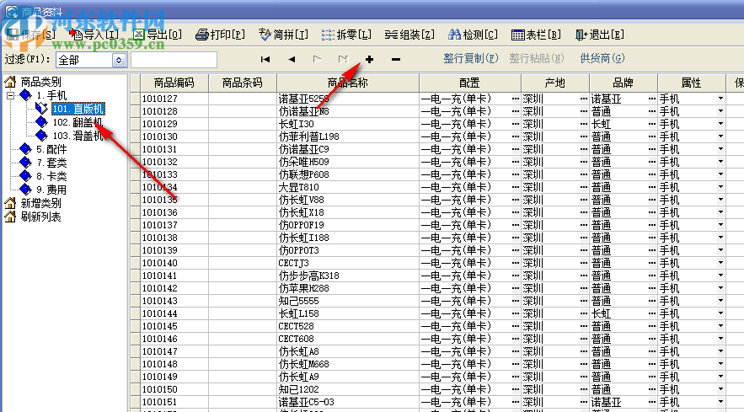Click the 刷新列表 house icon
The image size is (744, 412).
pos(10,217)
